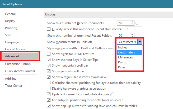
Task: Open the Proofing options category
Action: point(11,28)
